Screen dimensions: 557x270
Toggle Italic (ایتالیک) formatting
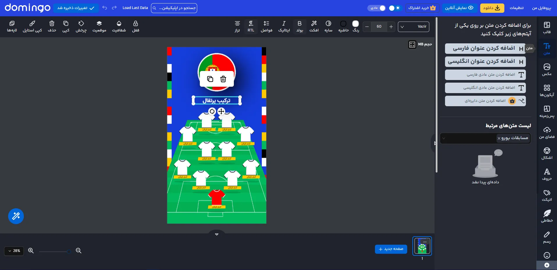(284, 26)
